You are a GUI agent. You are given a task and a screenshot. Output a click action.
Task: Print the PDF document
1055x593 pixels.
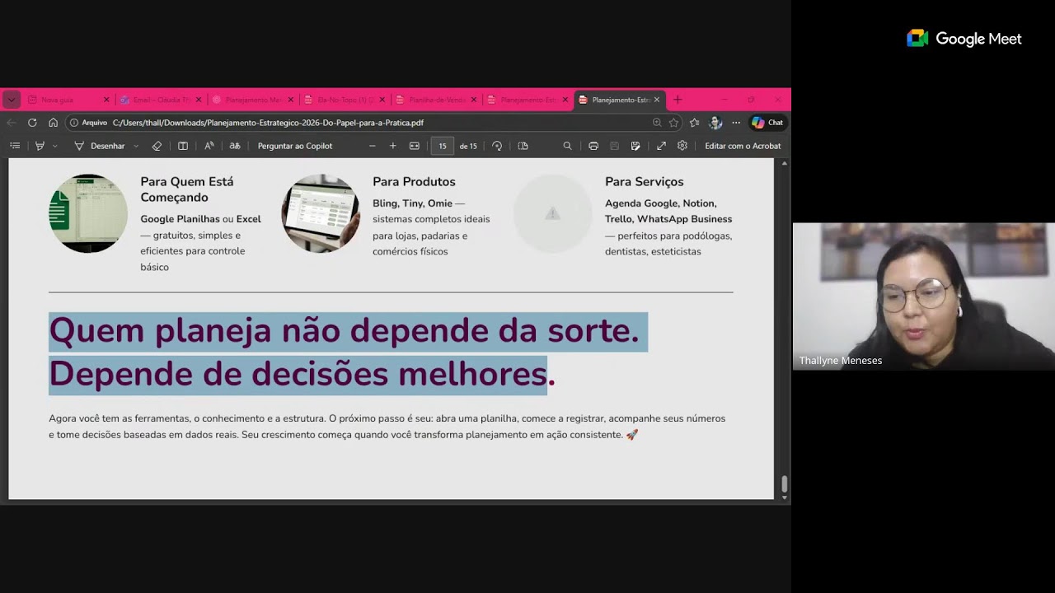coord(593,146)
